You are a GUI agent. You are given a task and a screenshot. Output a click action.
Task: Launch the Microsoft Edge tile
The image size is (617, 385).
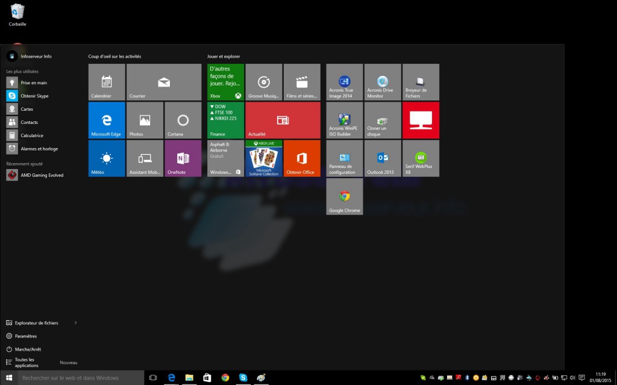click(107, 120)
